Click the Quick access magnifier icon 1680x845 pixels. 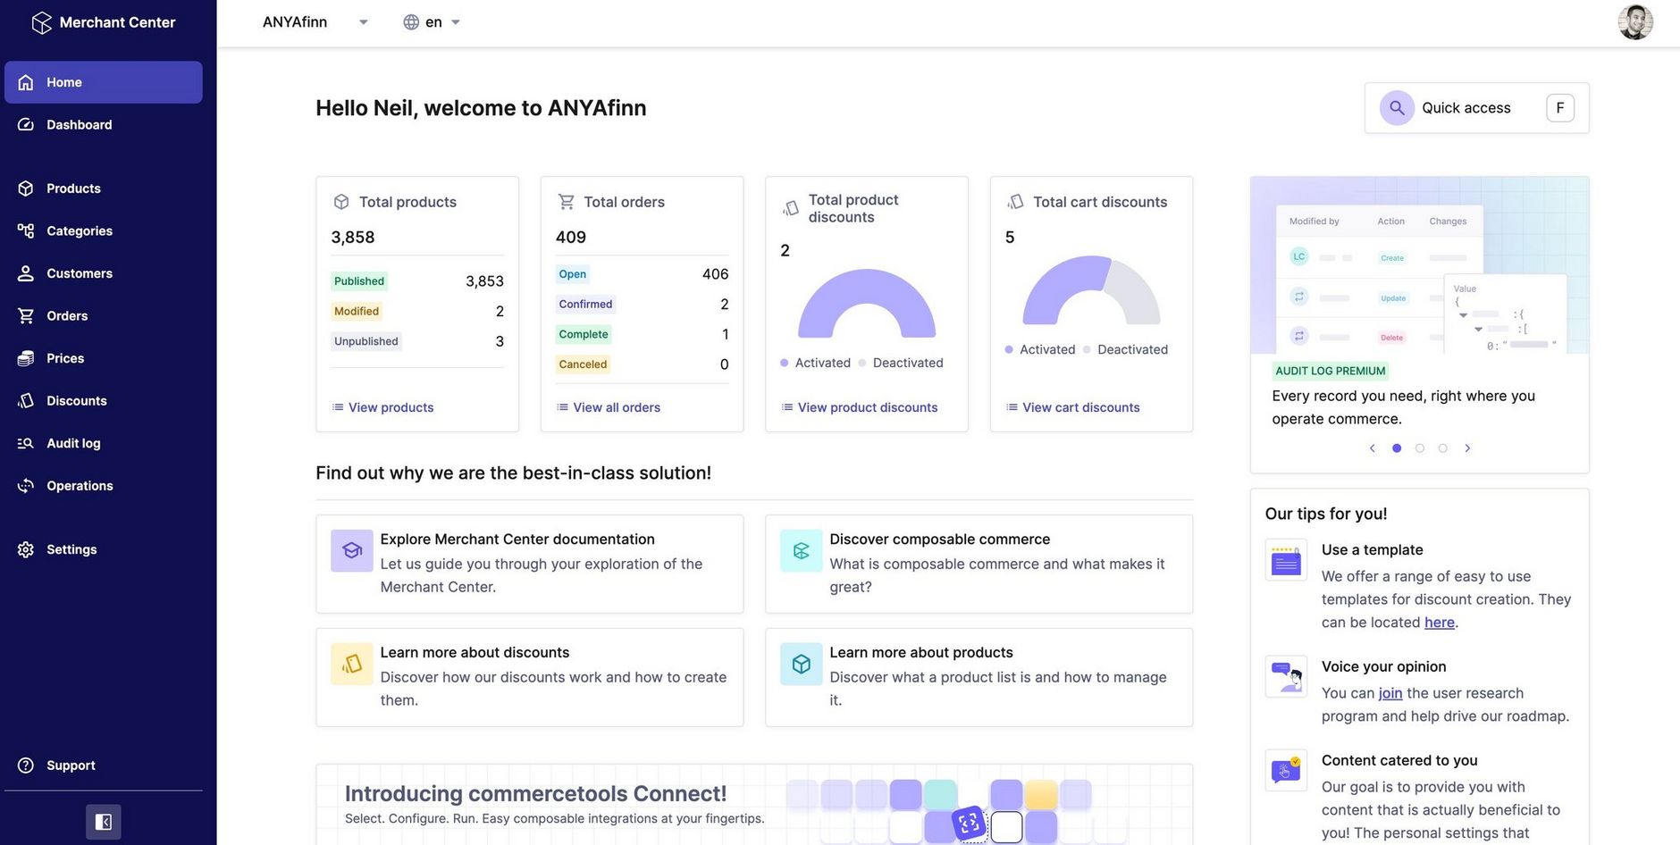[1397, 108]
